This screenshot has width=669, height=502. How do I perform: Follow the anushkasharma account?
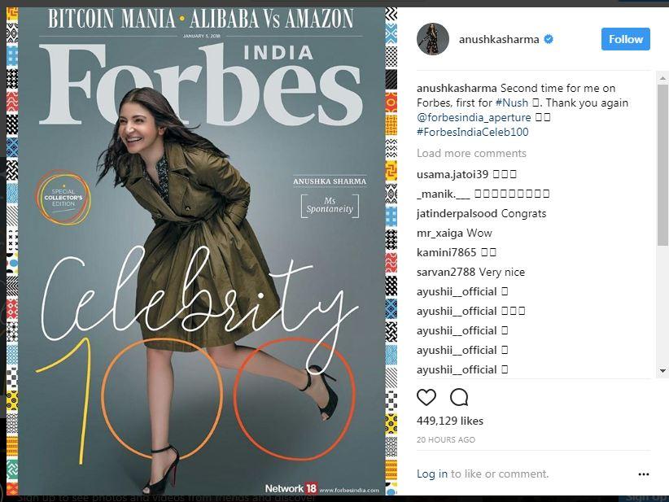coord(626,39)
